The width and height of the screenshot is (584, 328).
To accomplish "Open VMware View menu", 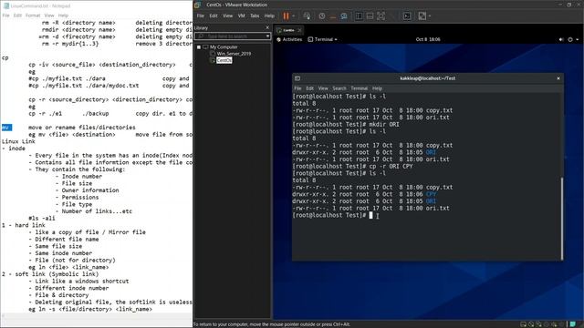I will click(227, 16).
